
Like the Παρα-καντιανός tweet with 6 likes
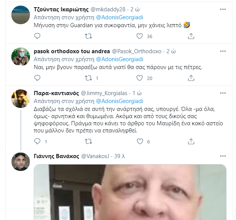(x=140, y=142)
